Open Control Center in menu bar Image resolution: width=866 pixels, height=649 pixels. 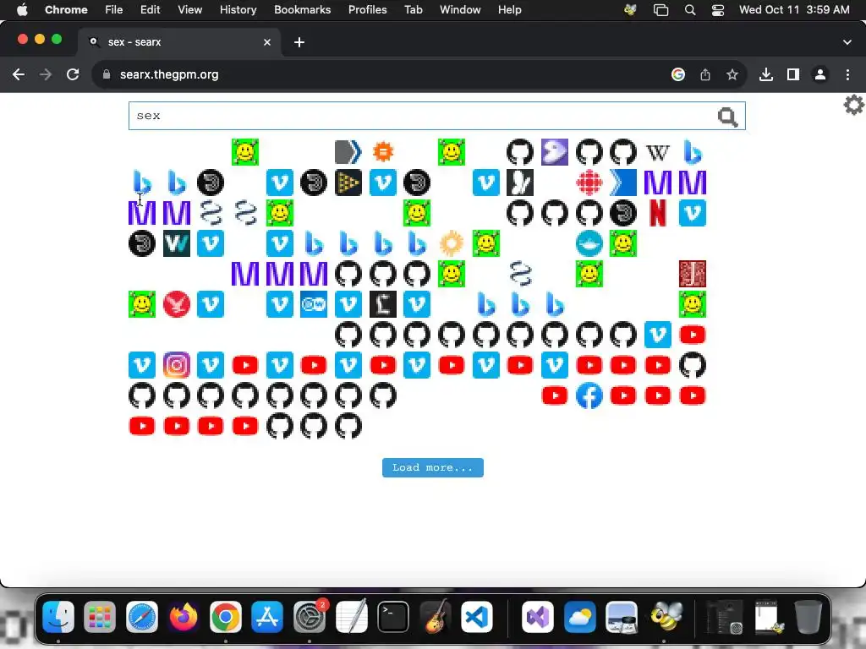tap(717, 10)
